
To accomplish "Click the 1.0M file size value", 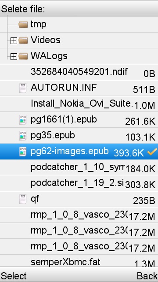I will click(x=144, y=106).
